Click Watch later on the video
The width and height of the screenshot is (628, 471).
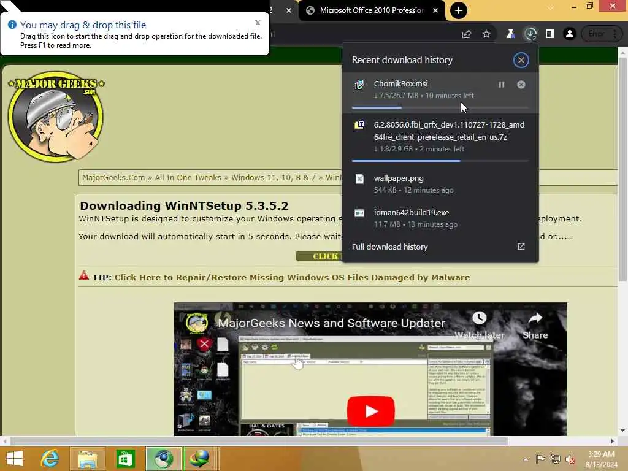(479, 325)
